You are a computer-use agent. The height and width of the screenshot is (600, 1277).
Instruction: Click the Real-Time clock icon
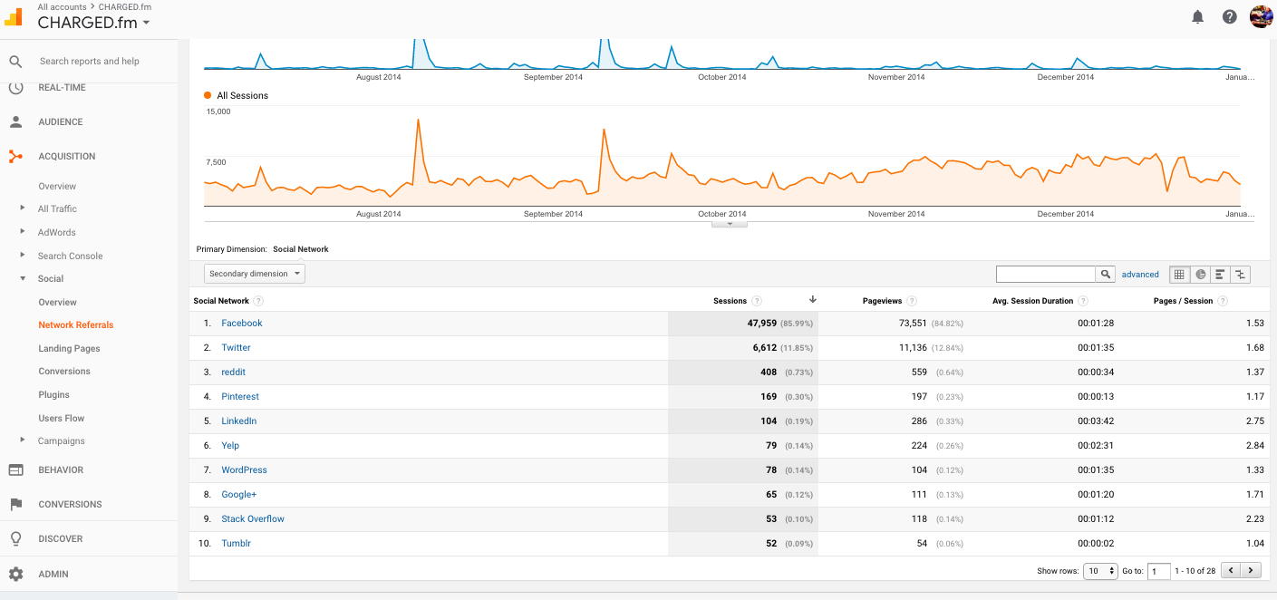(15, 87)
